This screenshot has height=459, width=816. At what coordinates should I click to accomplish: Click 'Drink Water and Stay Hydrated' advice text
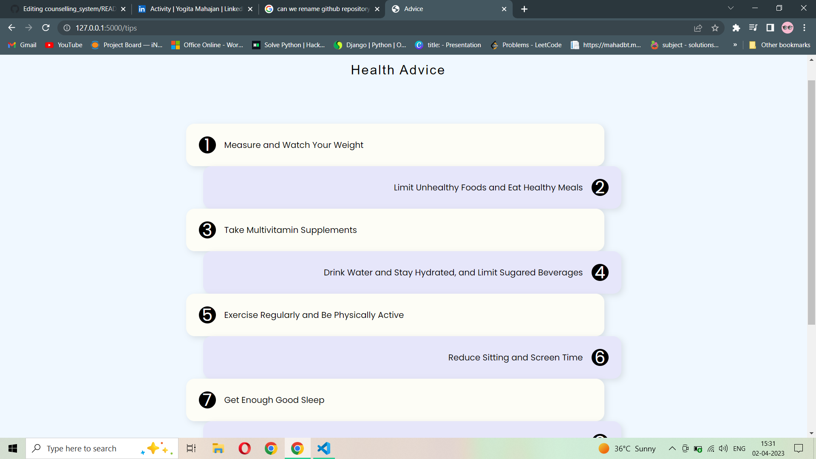click(x=453, y=272)
